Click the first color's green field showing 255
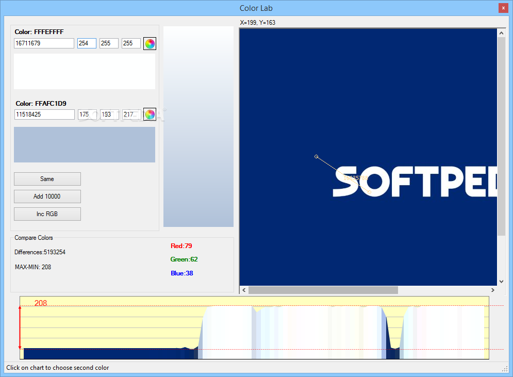The width and height of the screenshot is (513, 377). click(109, 43)
